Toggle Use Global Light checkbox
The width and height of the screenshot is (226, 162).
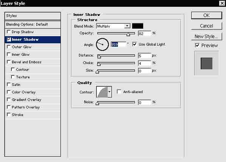point(134,44)
